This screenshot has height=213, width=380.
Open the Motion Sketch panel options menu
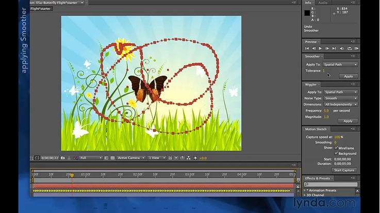(353, 129)
